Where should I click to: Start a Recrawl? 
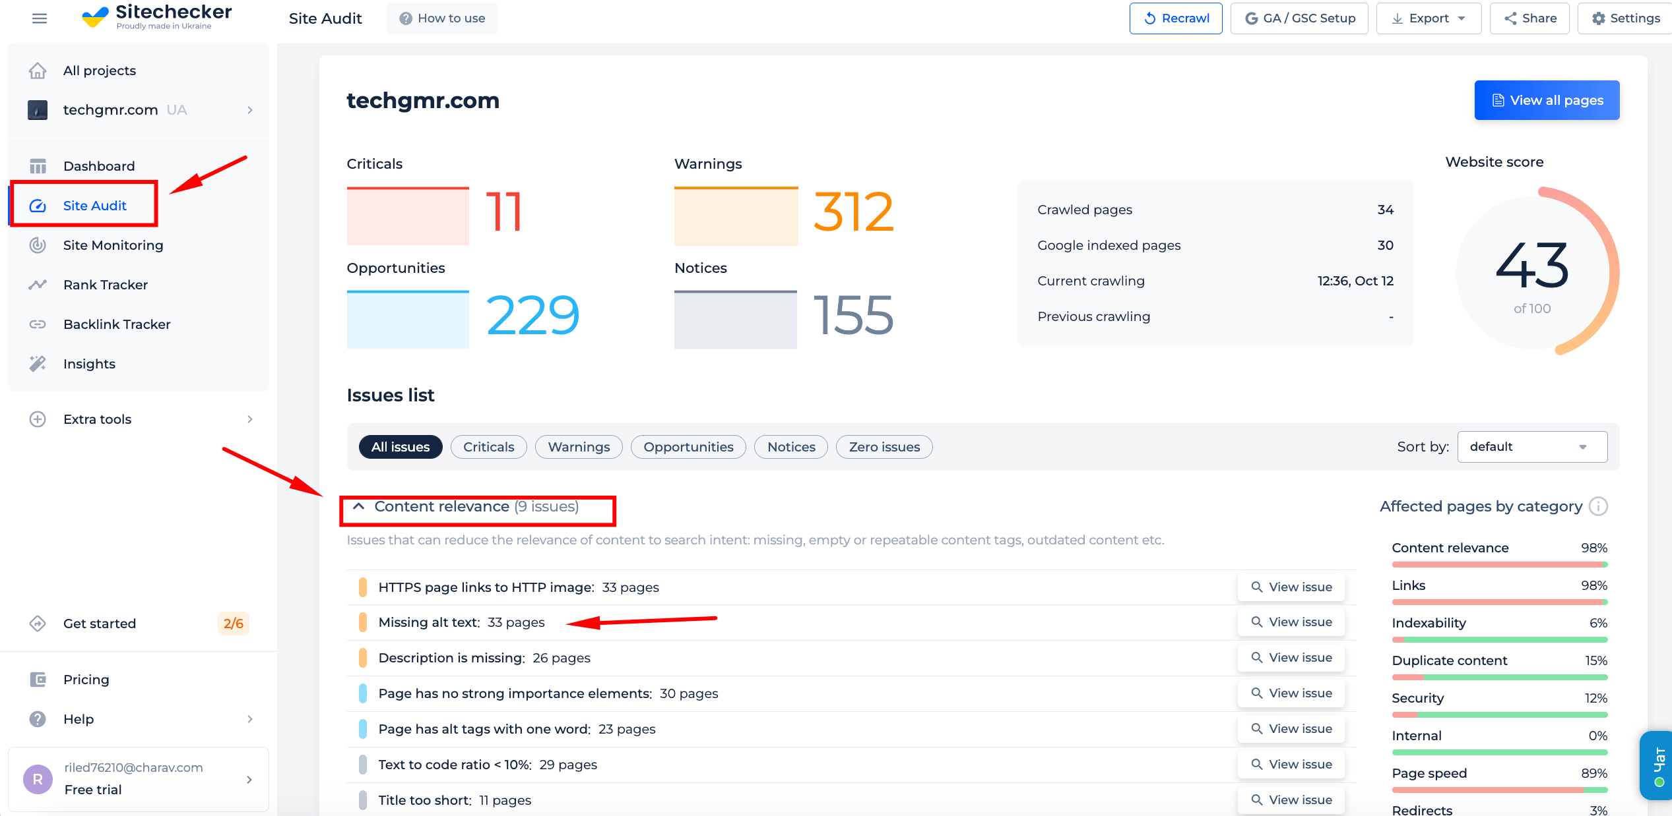[1176, 18]
